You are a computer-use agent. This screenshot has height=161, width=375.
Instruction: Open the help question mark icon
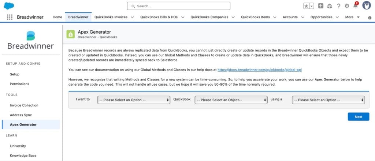[338, 6]
